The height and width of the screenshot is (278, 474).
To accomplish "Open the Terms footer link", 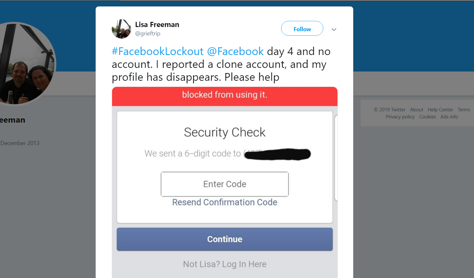I will pos(464,110).
